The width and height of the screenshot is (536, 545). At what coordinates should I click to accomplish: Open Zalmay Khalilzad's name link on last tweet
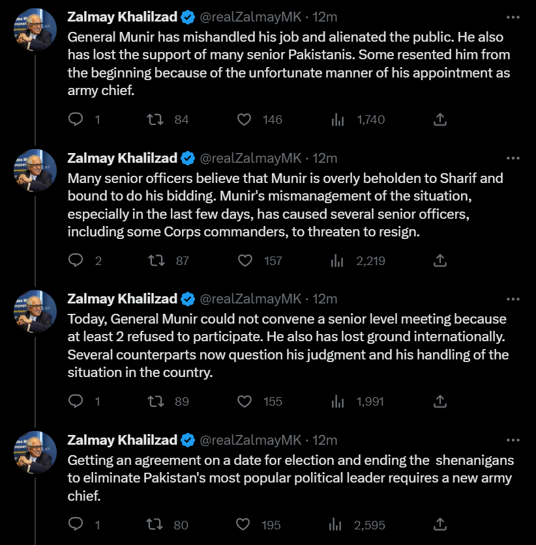pos(122,440)
